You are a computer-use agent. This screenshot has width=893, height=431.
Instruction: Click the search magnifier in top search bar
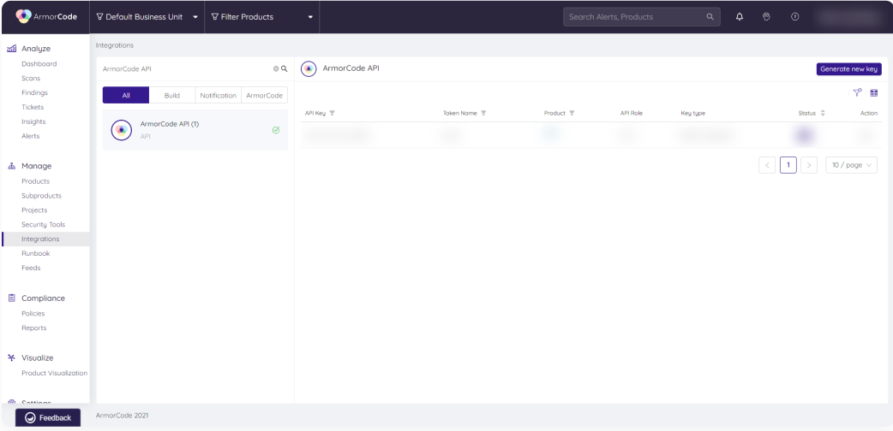(710, 17)
